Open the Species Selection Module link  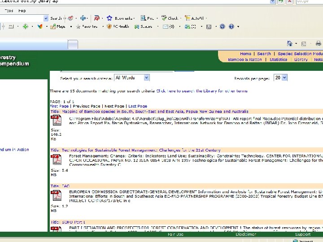pyautogui.click(x=300, y=54)
